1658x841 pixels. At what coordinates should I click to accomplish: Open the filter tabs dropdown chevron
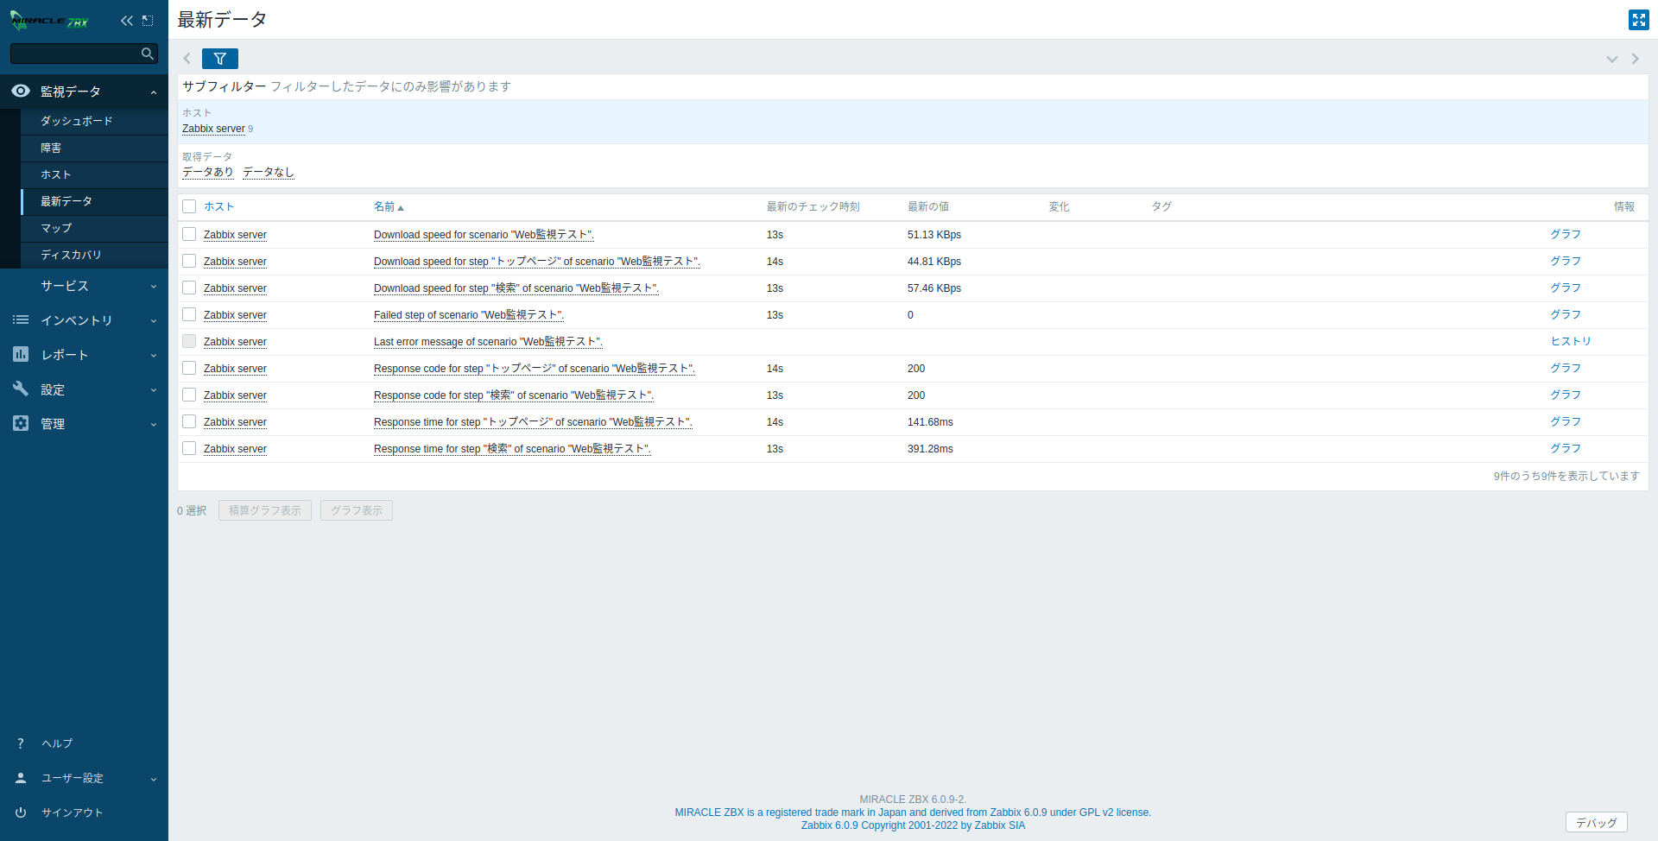coord(1611,59)
